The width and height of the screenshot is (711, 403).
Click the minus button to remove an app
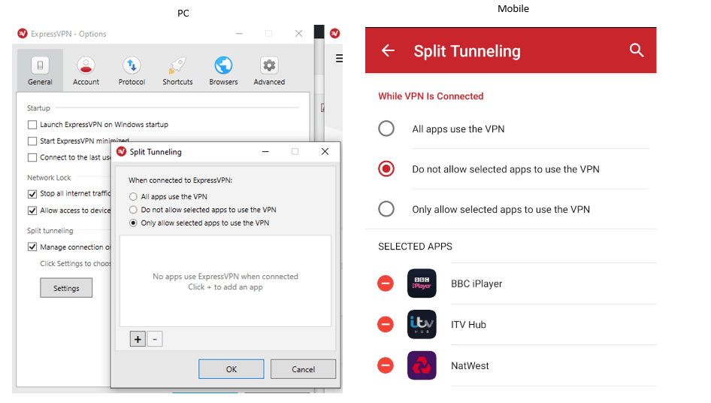(155, 339)
